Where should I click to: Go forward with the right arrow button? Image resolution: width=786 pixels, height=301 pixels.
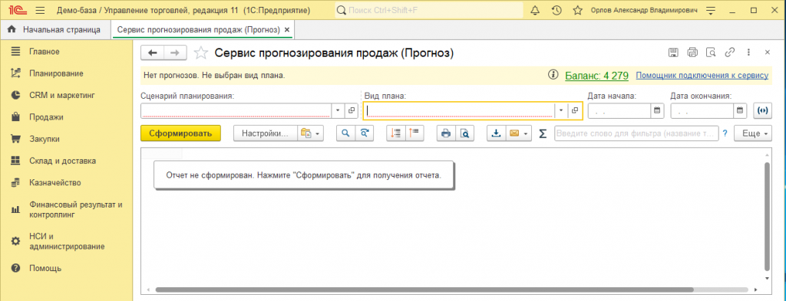point(175,53)
